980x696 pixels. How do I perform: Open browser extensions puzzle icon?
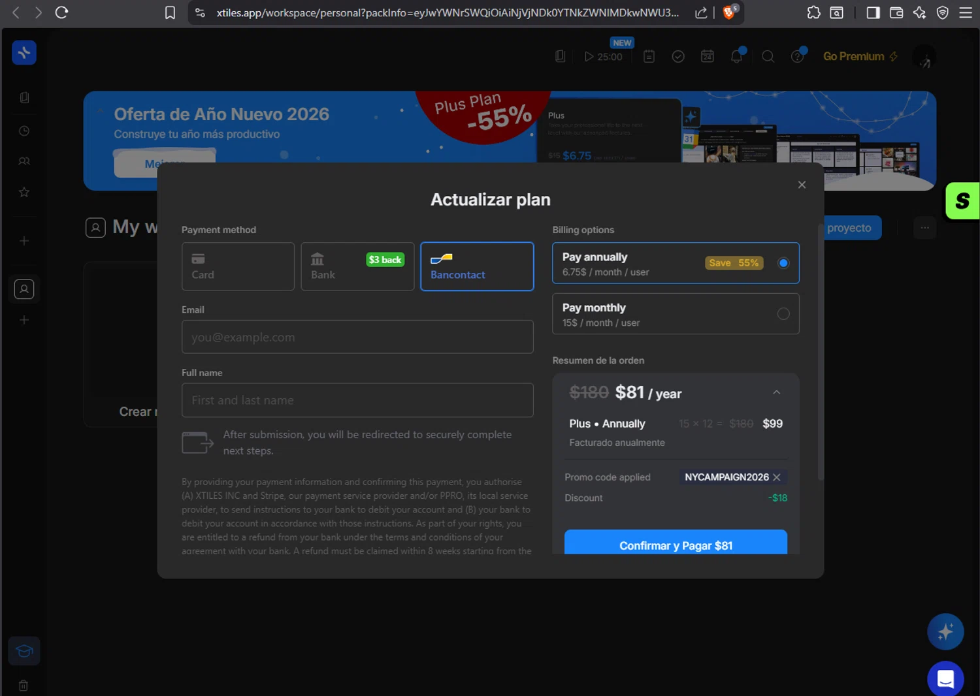813,12
